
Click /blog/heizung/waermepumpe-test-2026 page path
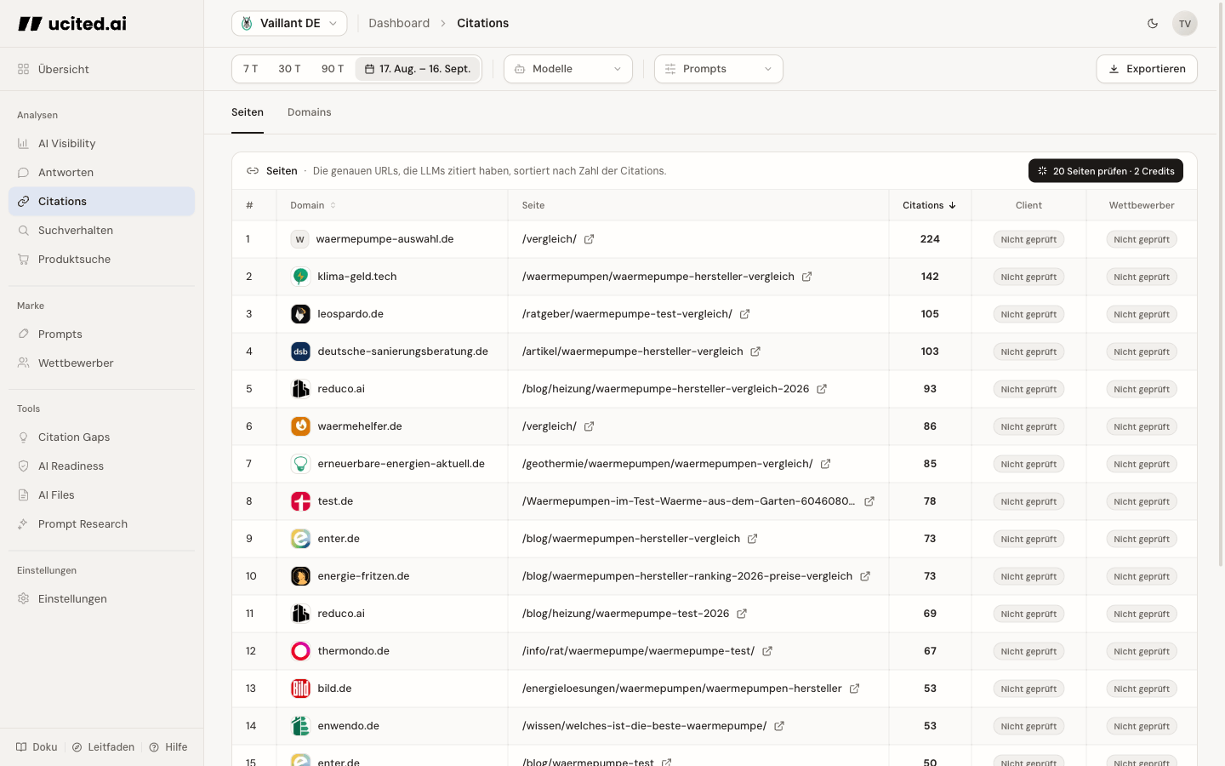pyautogui.click(x=625, y=614)
